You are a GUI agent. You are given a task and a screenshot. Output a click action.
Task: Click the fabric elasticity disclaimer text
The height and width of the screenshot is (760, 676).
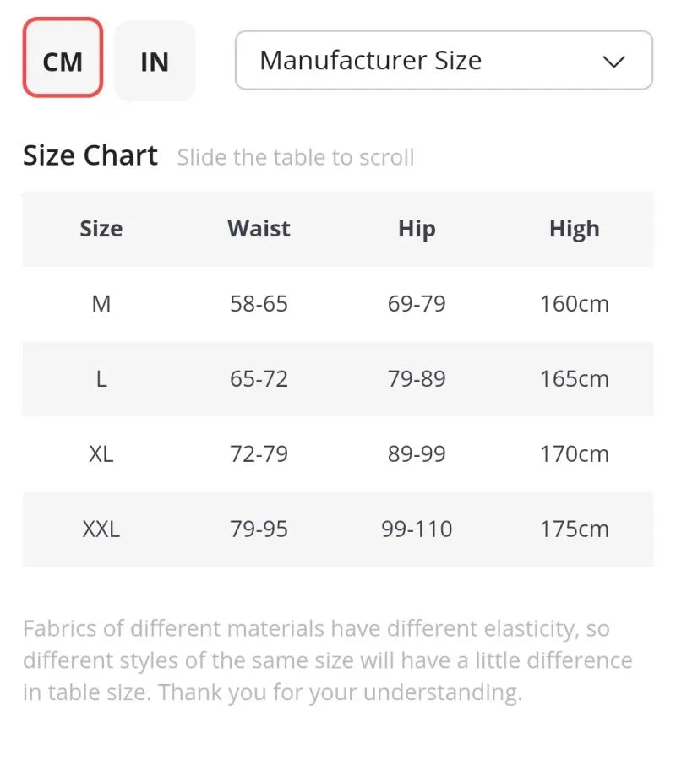point(328,660)
